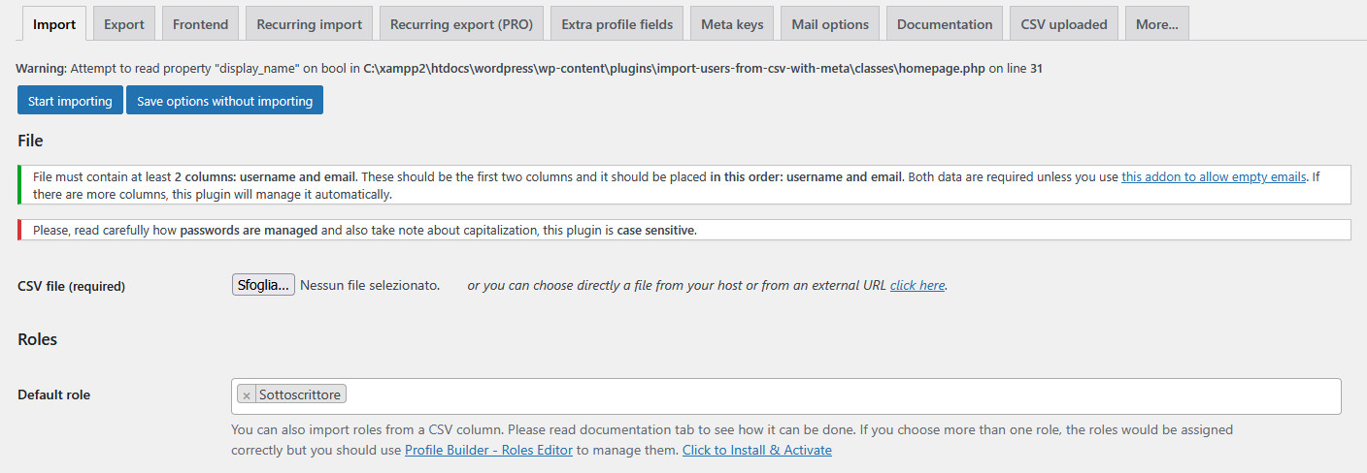View the CSV uploaded tab

(1064, 24)
